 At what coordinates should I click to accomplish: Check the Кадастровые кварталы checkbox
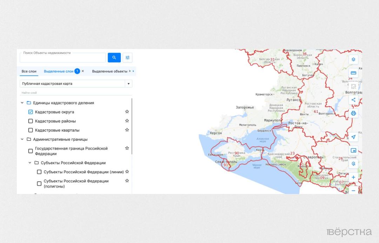[x=31, y=130]
